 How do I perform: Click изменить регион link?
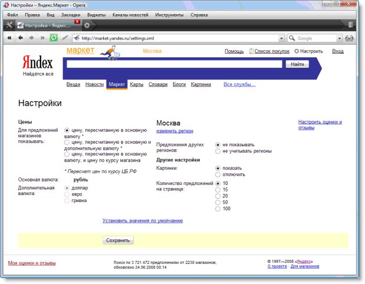(x=175, y=131)
